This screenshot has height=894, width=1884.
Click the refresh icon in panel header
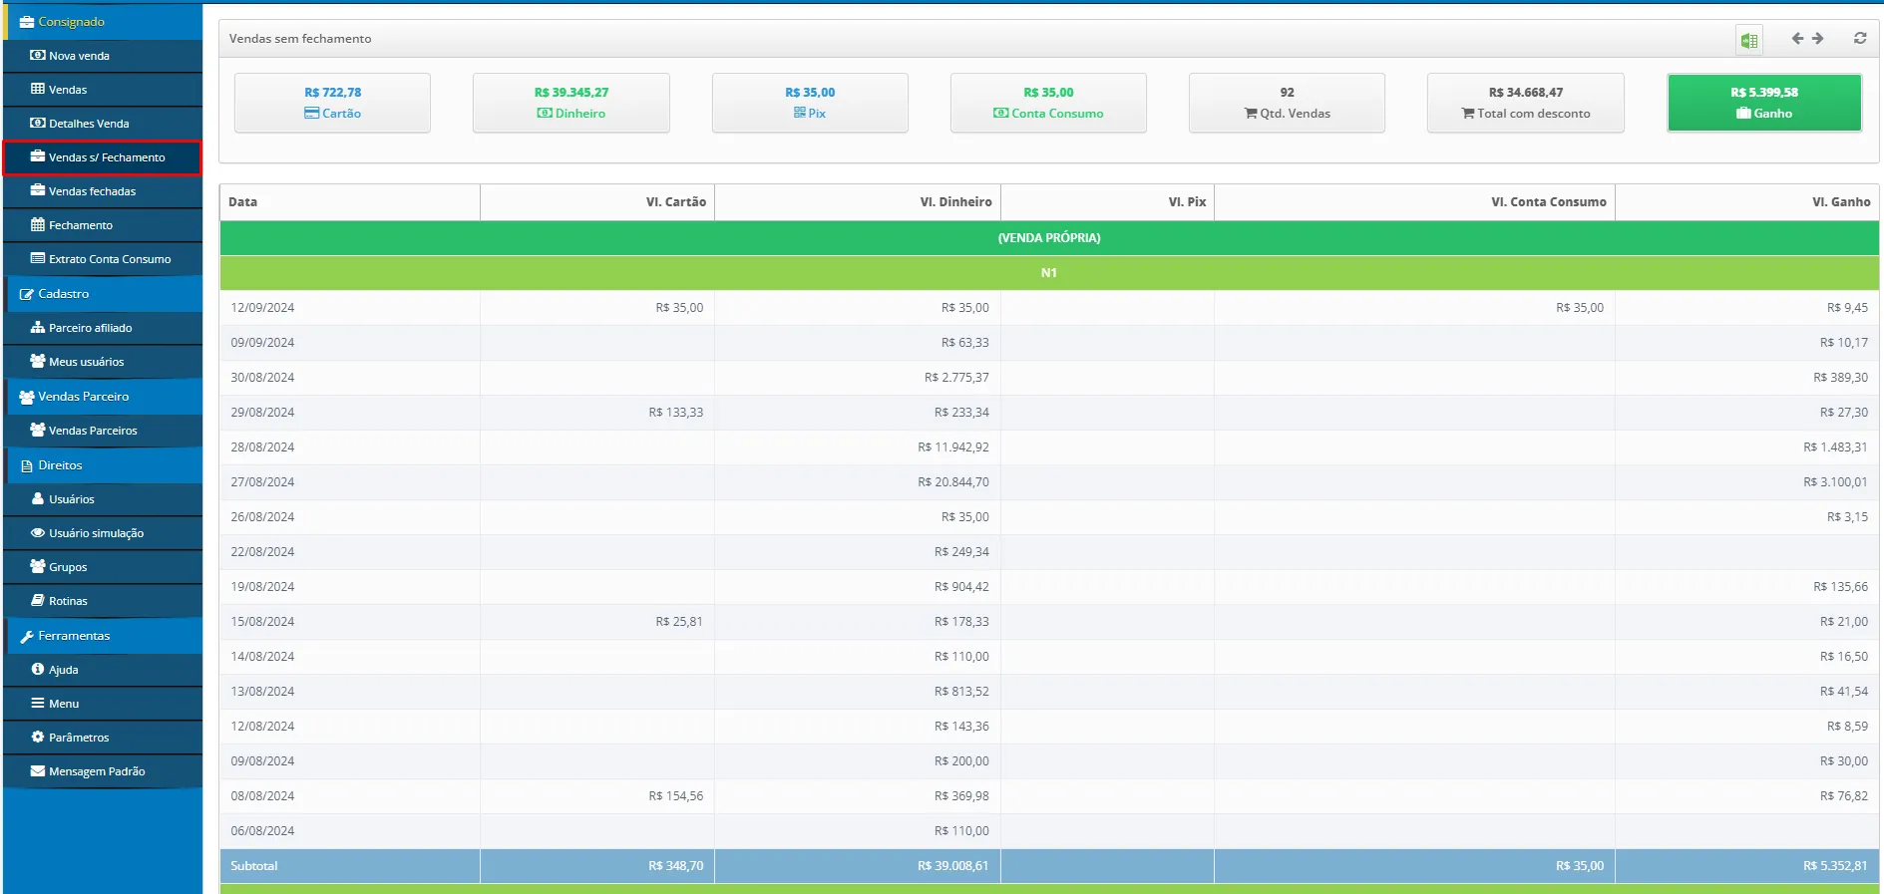(x=1860, y=39)
